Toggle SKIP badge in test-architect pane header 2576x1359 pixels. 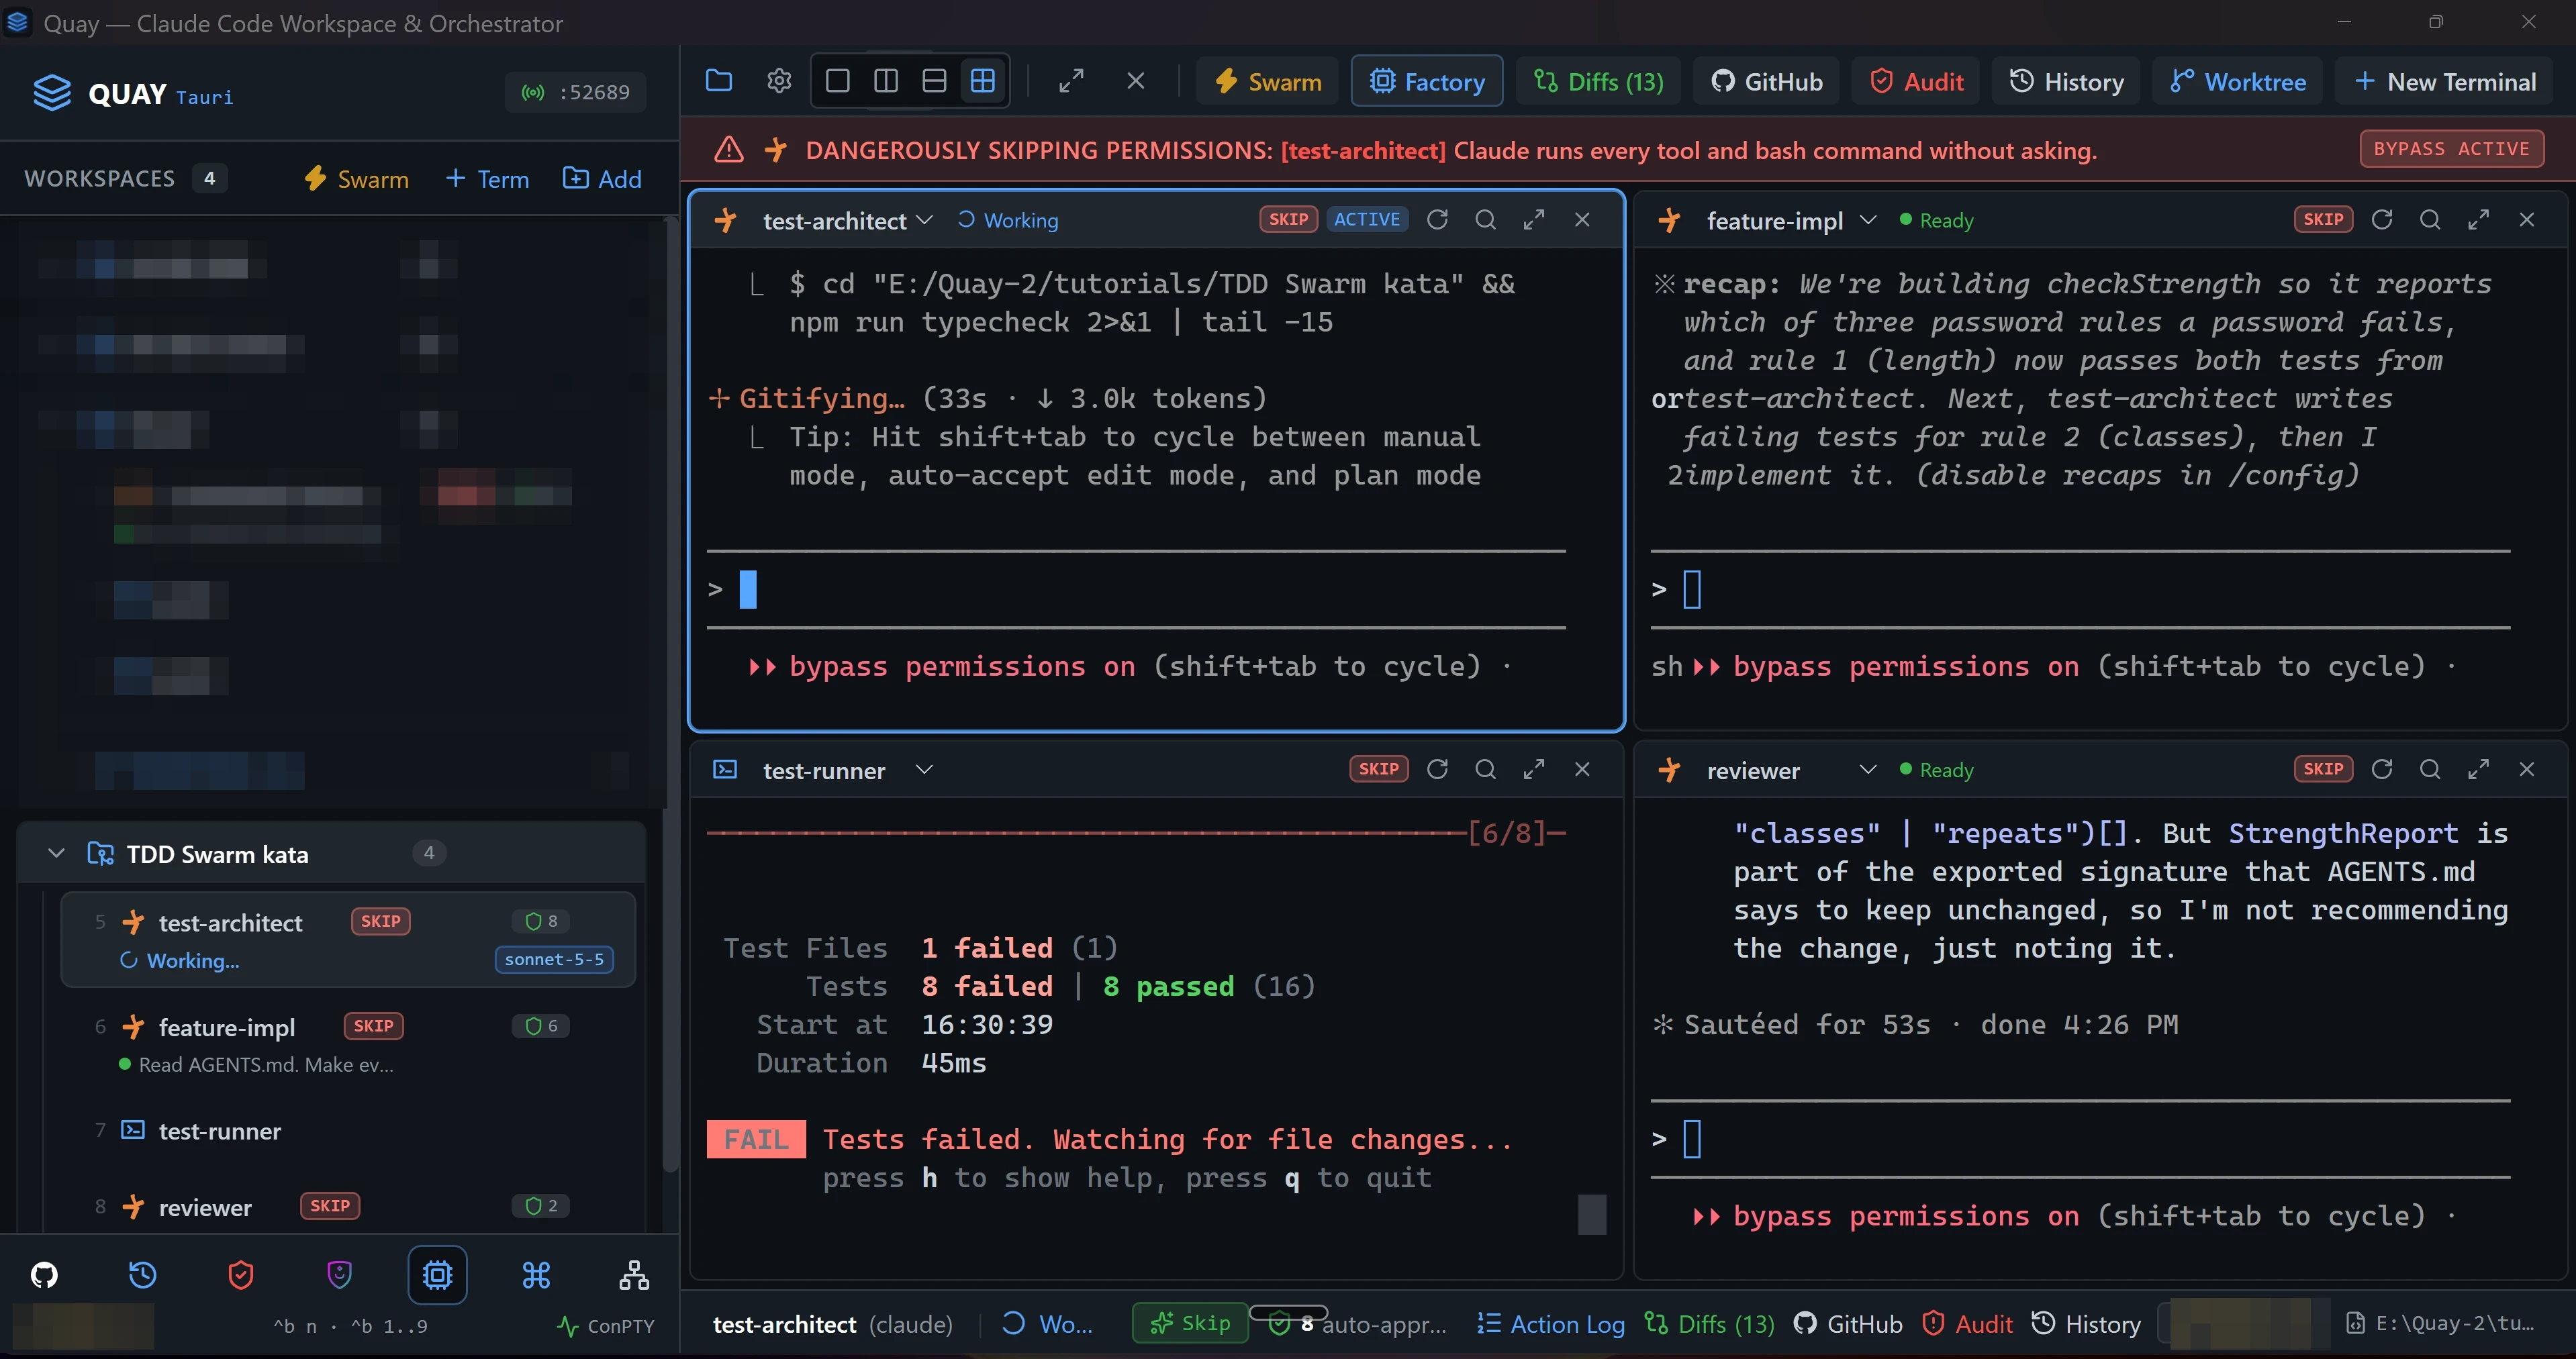coord(1288,219)
